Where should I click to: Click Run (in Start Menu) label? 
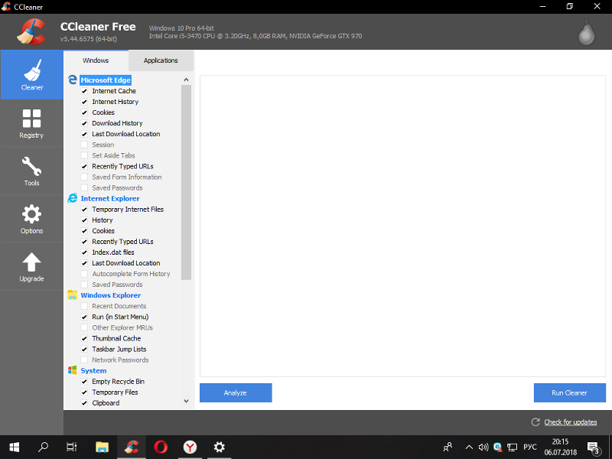(x=120, y=317)
